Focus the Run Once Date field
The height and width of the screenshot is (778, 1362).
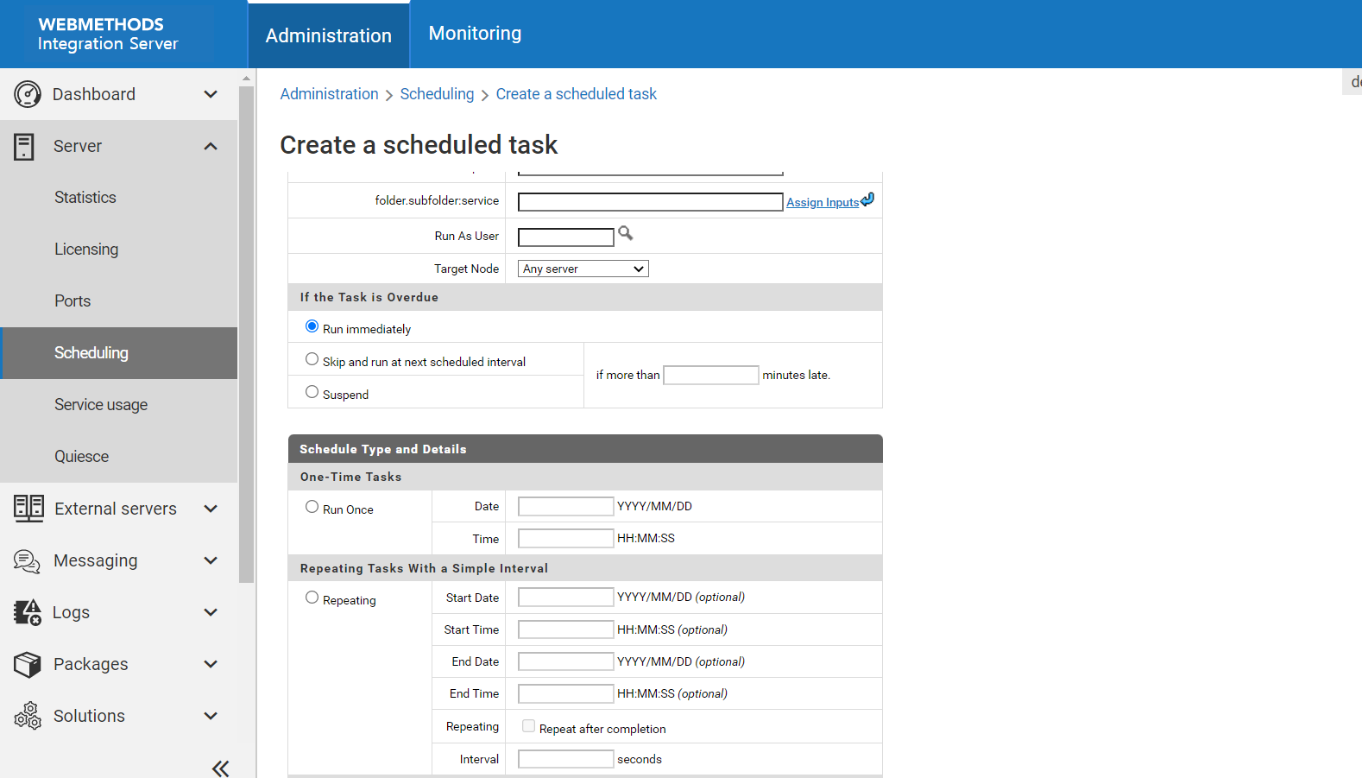coord(566,506)
